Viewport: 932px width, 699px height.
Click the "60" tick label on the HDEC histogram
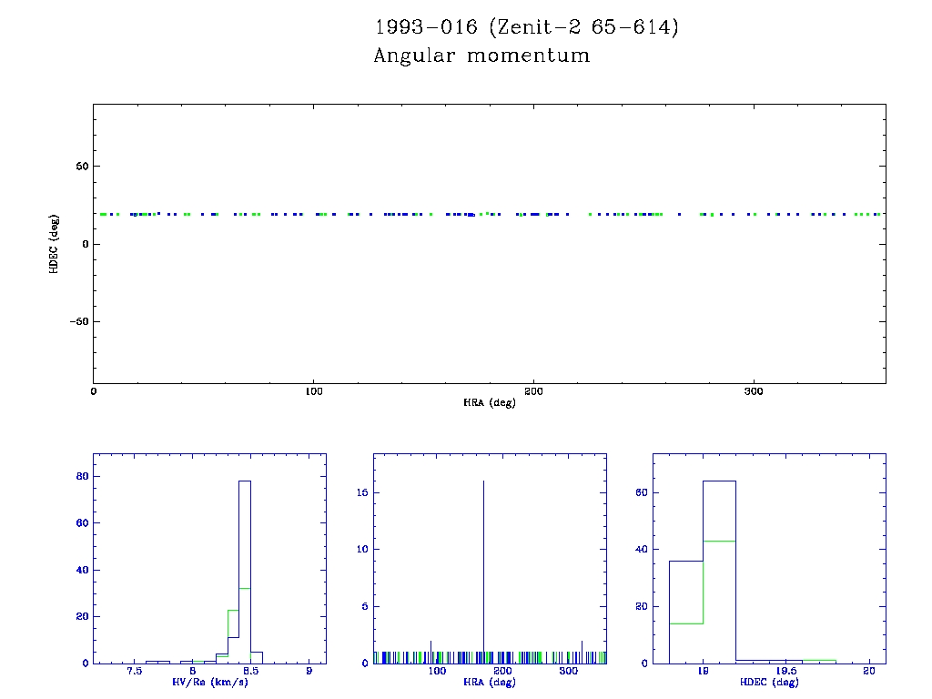[x=640, y=492]
